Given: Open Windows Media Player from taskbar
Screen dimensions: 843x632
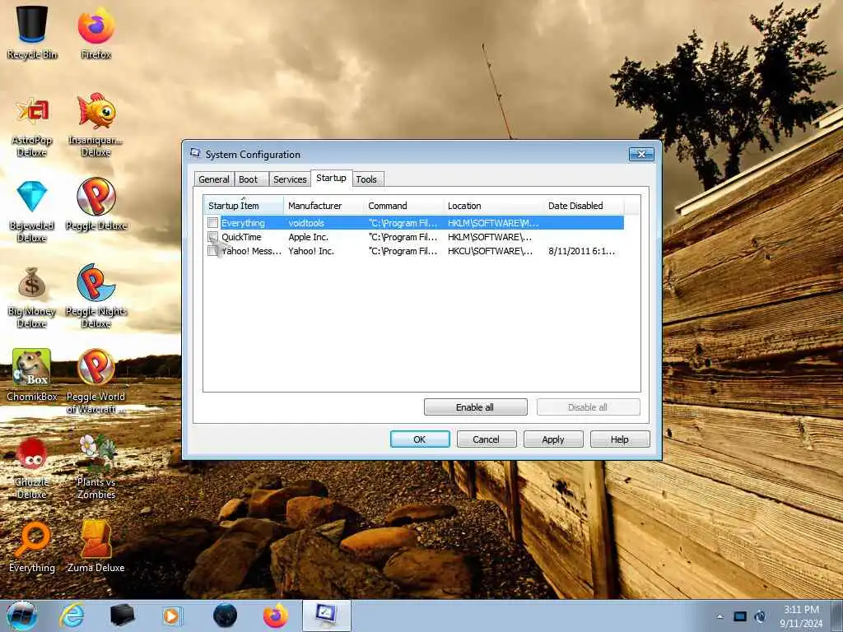Looking at the screenshot, I should point(172,616).
